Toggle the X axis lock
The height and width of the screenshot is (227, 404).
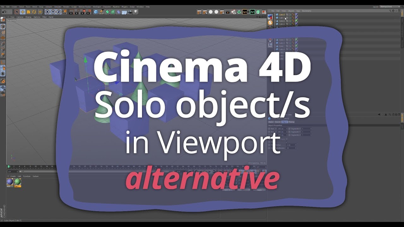[x=47, y=12]
